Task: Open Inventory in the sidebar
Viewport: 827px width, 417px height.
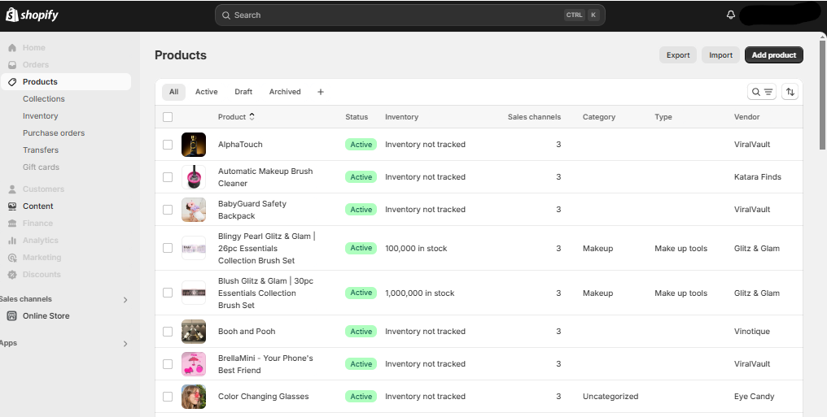Action: pos(40,115)
